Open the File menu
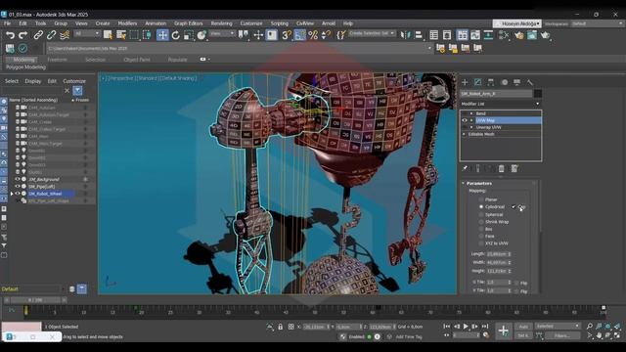This screenshot has width=626, height=352. pos(7,23)
